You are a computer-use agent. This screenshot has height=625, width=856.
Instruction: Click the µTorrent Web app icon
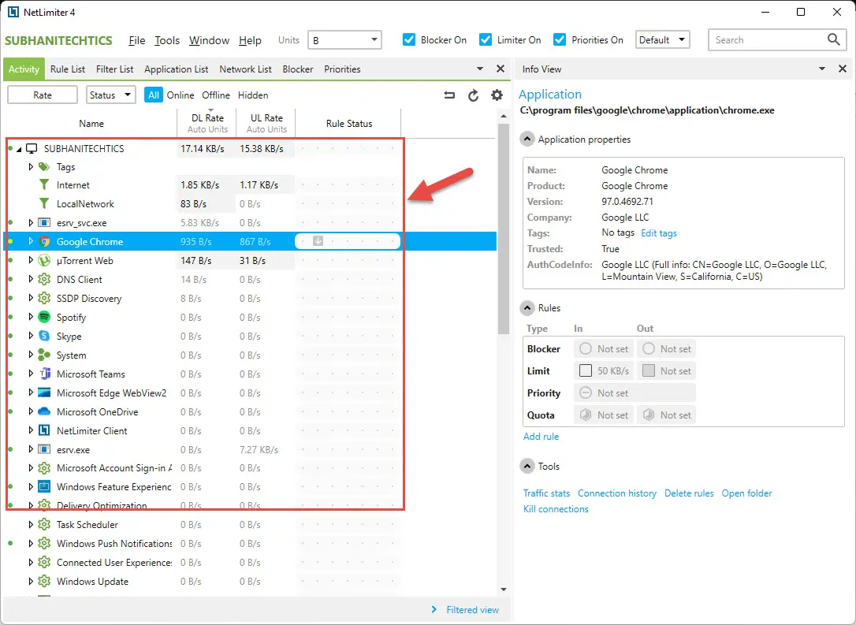click(44, 260)
